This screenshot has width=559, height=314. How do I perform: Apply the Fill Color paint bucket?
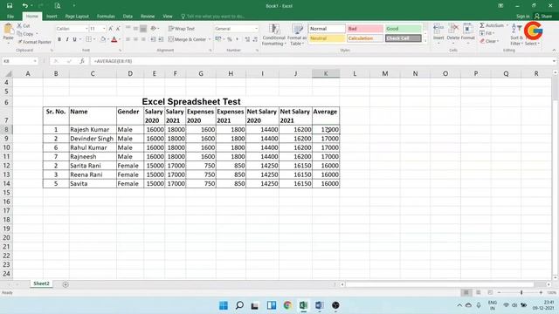click(103, 39)
